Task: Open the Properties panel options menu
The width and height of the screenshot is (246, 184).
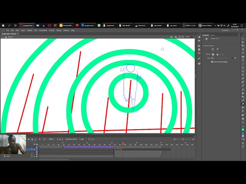Action: [239, 35]
